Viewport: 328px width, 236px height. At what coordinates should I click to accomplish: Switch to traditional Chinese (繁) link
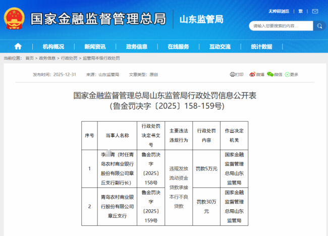tap(301, 11)
